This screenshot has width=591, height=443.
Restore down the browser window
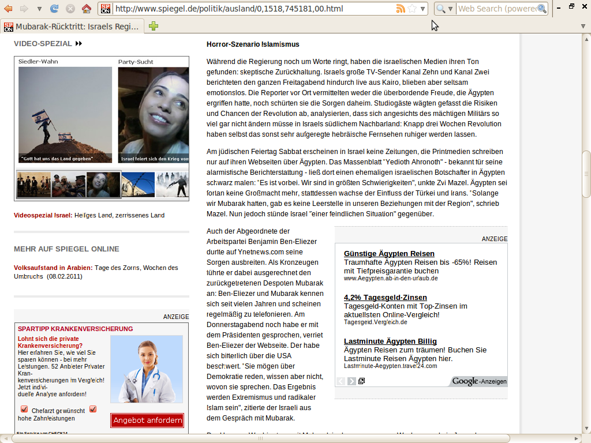pyautogui.click(x=572, y=6)
